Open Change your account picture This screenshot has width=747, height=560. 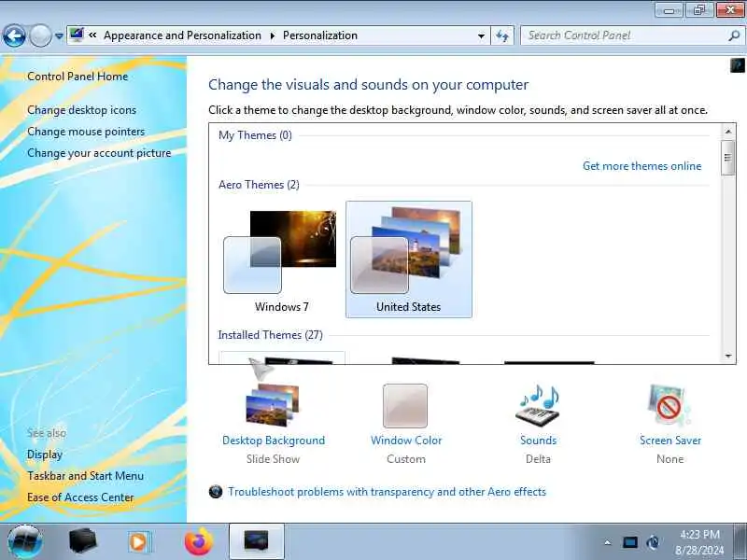(99, 153)
